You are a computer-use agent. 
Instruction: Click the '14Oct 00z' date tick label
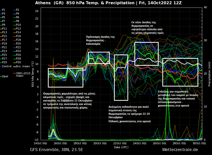tap(41, 143)
